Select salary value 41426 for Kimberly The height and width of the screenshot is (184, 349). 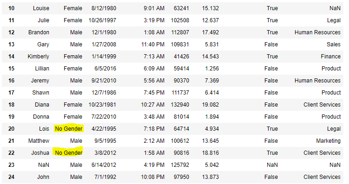pos(181,57)
